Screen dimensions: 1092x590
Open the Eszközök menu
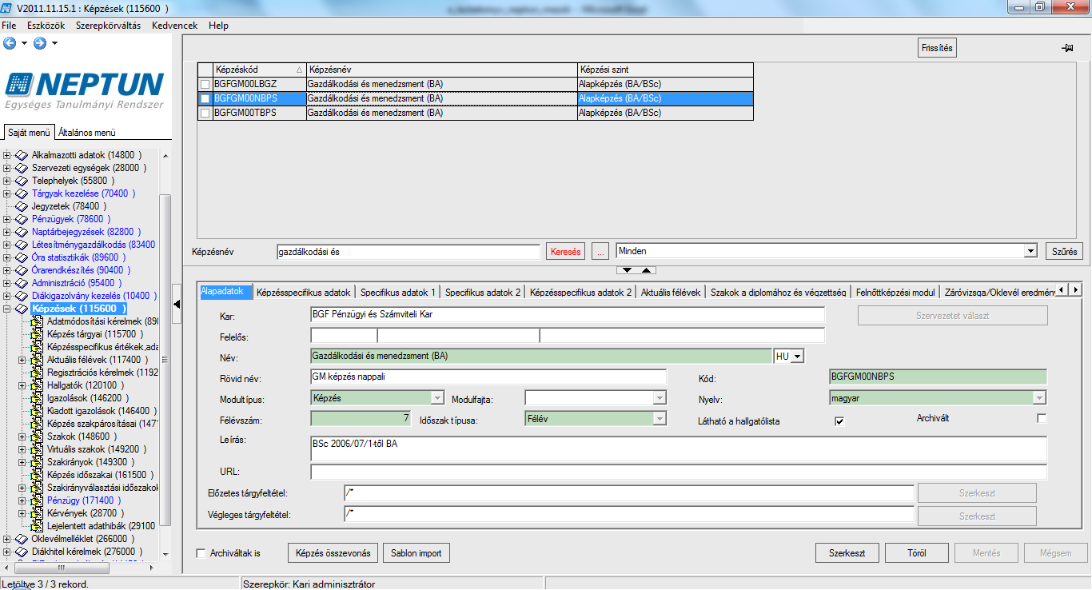click(46, 26)
